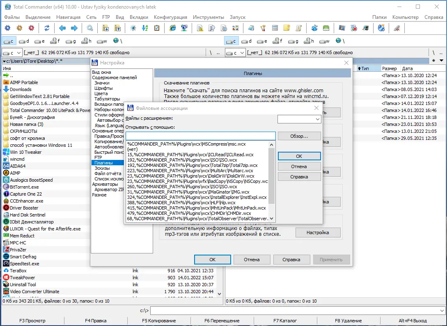Click the grey gears settings icon
The image size is (447, 326).
tap(90, 28)
